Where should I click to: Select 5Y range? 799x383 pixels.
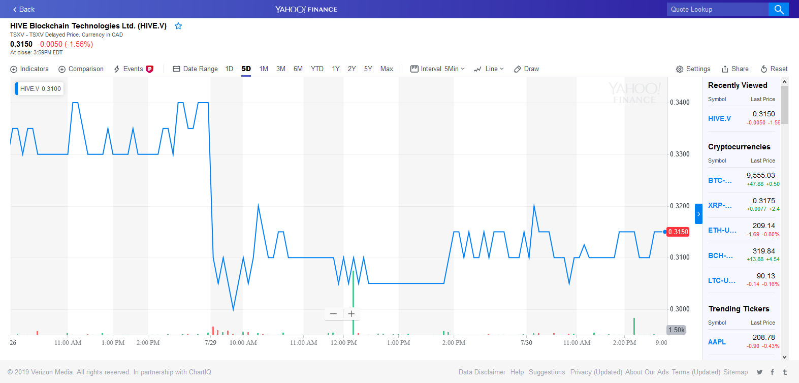click(x=368, y=69)
